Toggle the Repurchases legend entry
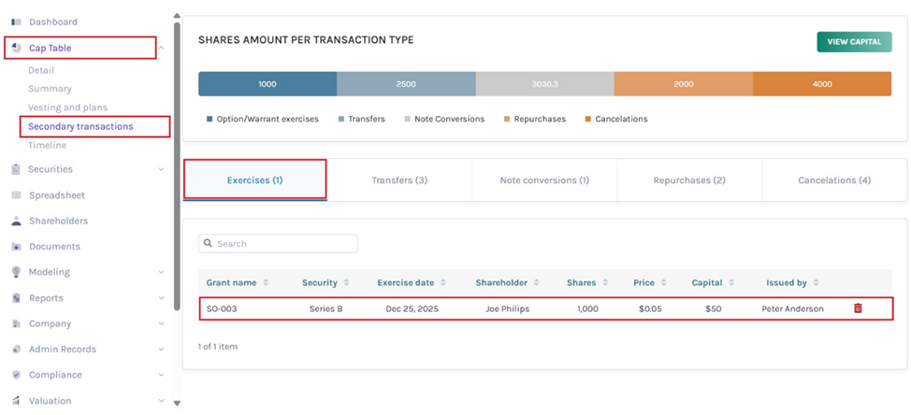The width and height of the screenshot is (911, 415). 534,119
